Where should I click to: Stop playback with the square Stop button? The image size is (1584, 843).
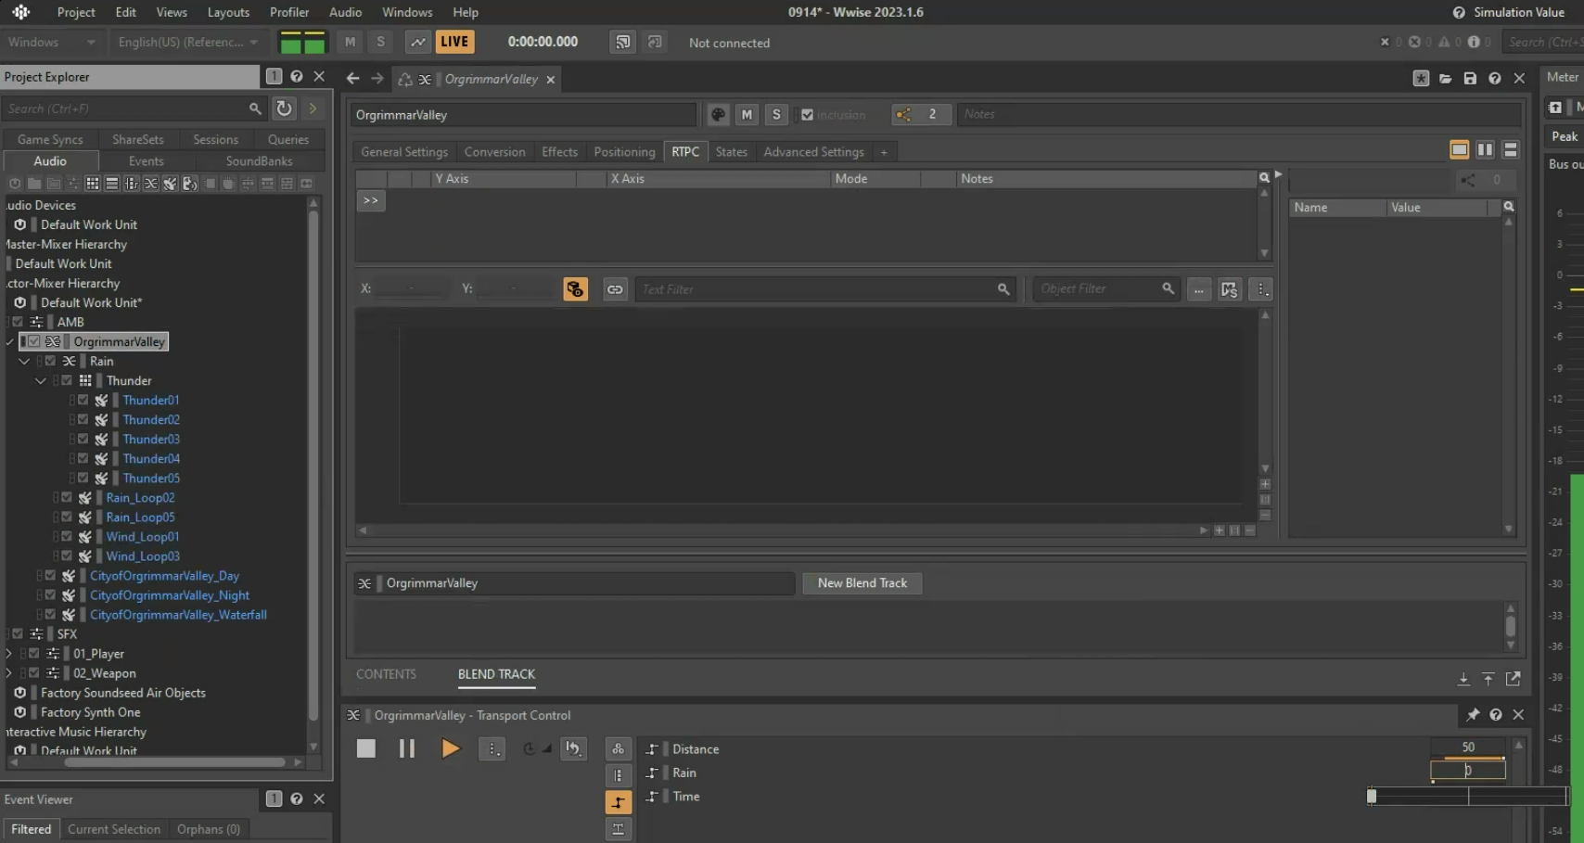[x=366, y=748]
